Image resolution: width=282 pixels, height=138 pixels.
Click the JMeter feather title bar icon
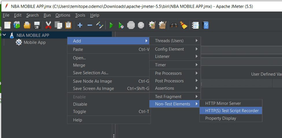pyautogui.click(x=7, y=6)
